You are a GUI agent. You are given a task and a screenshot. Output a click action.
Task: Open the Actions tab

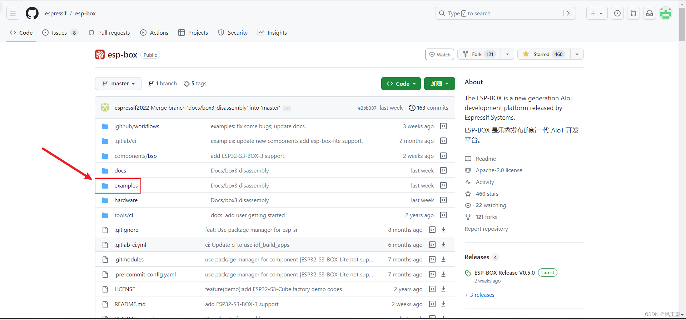point(154,32)
